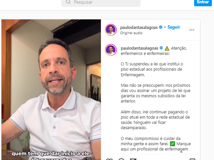
Task: Click the yellow warning emoji in caption
Action: 167,48
